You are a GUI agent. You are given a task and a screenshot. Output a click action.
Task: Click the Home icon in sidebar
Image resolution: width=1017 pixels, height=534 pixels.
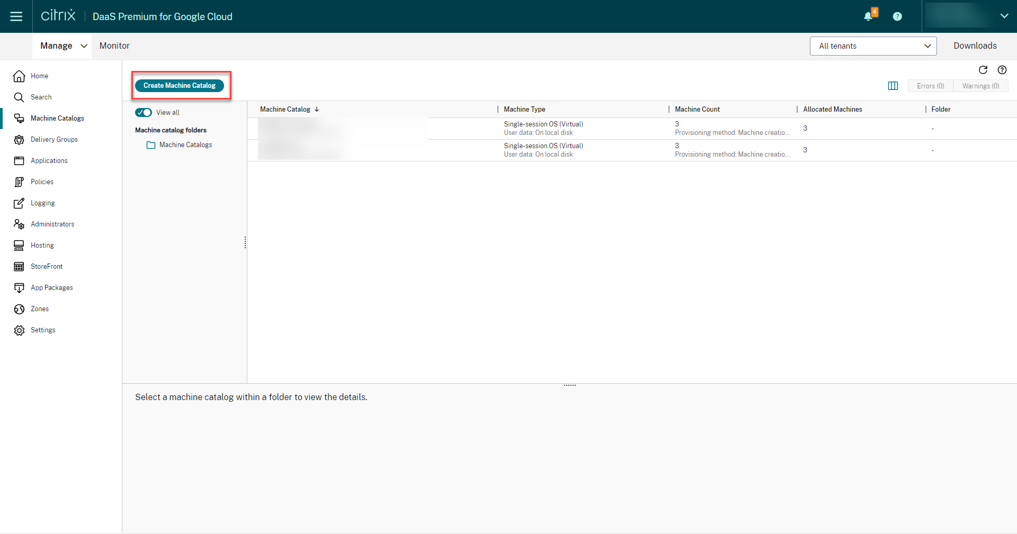tap(19, 76)
